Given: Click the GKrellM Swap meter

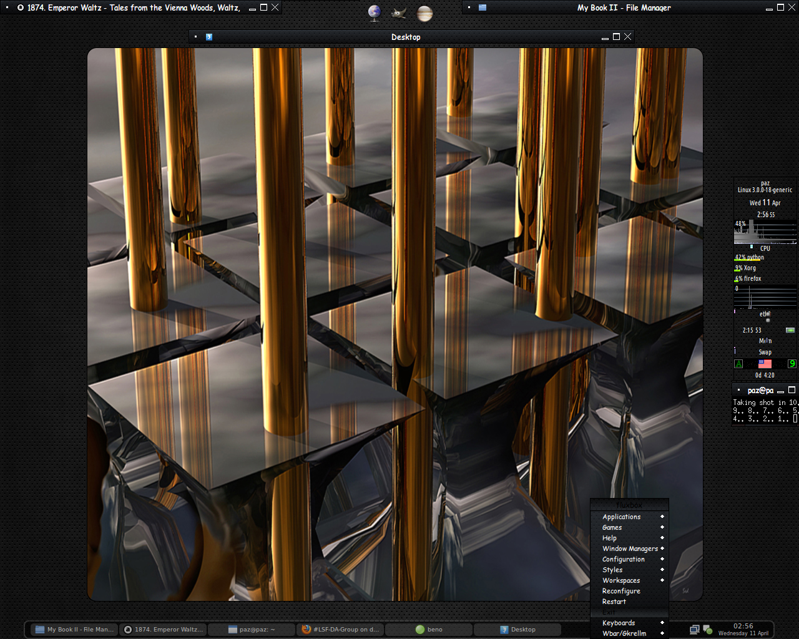Looking at the screenshot, I should pos(765,352).
